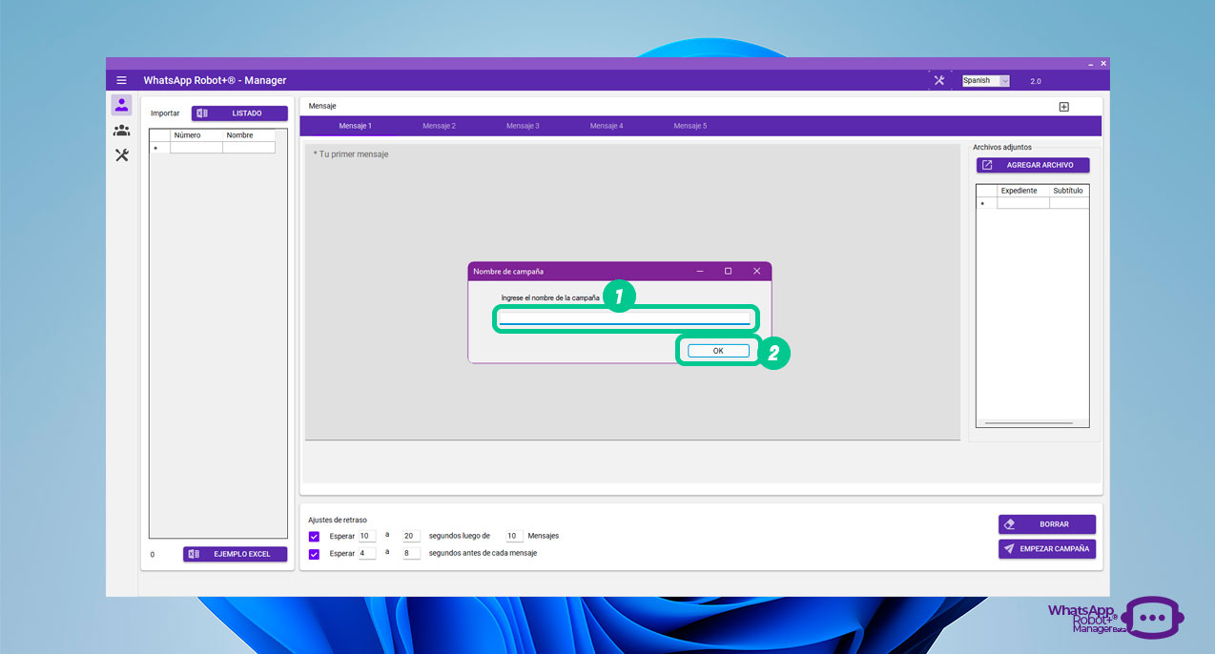
Task: Switch to the Mensaje 4 tab
Action: 607,126
